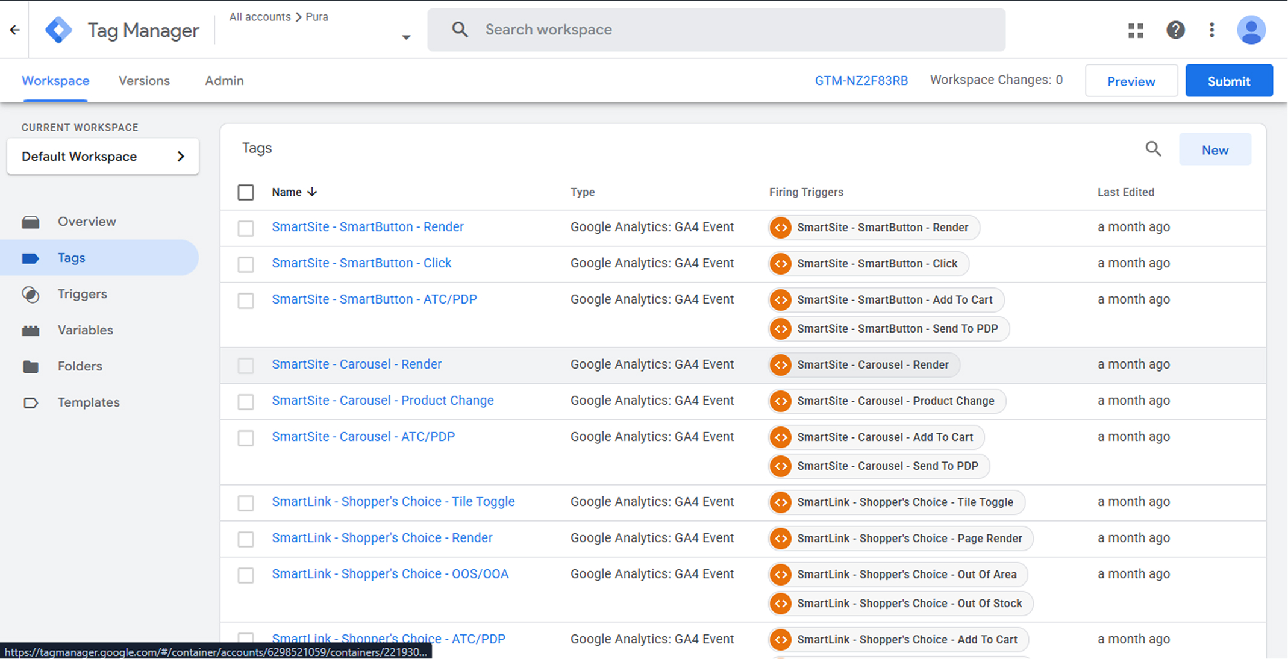Check the SmartSite - SmartButton - ATC/PDP row checkbox

(x=246, y=301)
